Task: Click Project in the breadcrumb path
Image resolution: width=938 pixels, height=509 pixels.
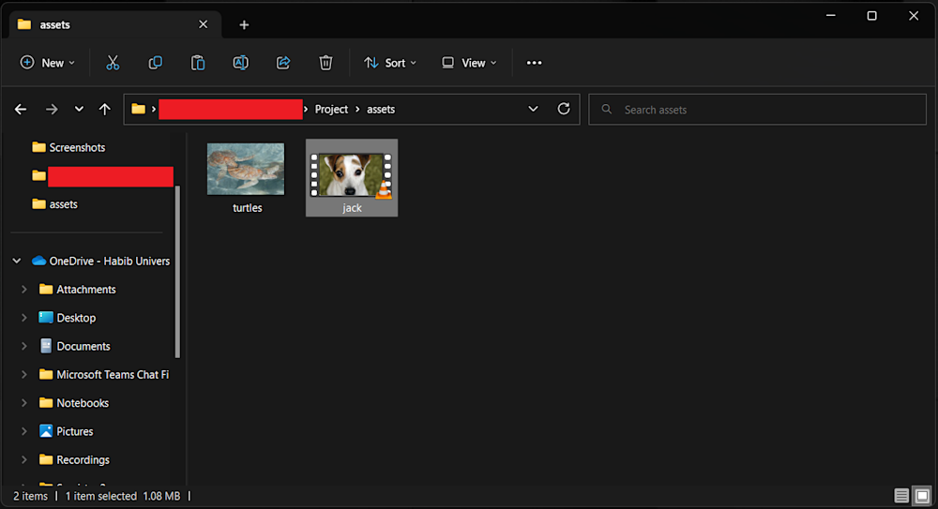Action: point(331,110)
